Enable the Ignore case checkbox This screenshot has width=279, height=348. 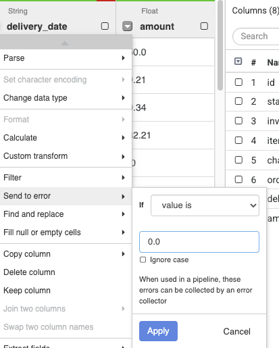pyautogui.click(x=143, y=259)
